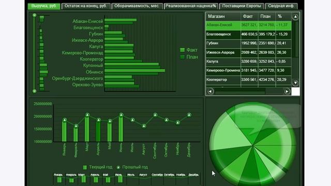Viewport: 331px width, 186px height.
Task: Click the 20,41 percent cell
Action: point(283,43)
